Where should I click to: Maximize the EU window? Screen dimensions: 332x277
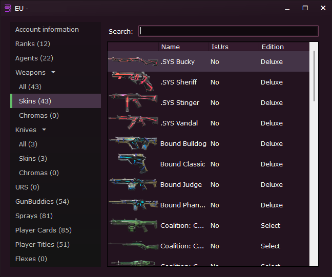click(x=305, y=8)
